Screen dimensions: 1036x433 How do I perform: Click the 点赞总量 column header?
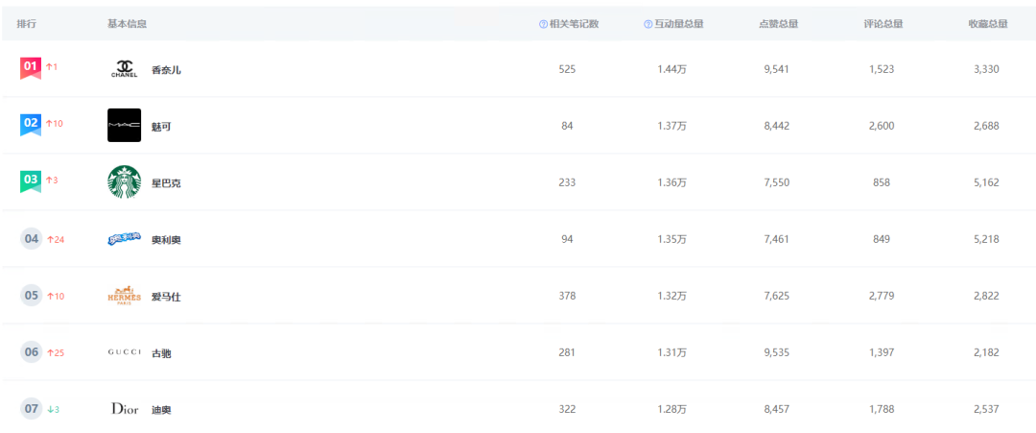coord(778,24)
